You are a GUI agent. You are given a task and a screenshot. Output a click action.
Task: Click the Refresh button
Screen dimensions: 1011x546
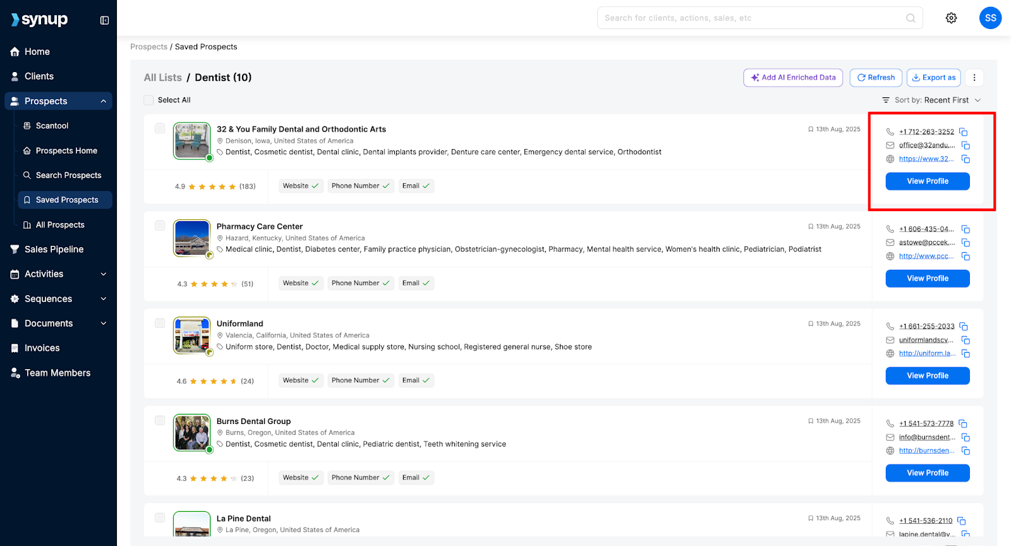pyautogui.click(x=876, y=78)
